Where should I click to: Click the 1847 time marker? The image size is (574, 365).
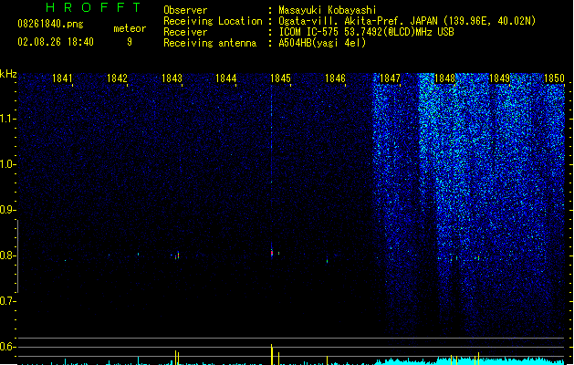[x=390, y=78]
